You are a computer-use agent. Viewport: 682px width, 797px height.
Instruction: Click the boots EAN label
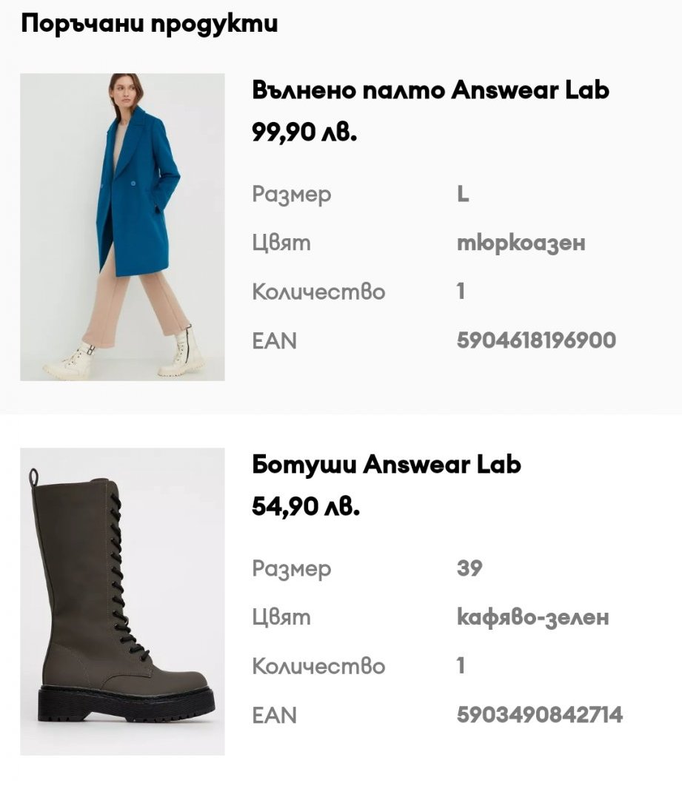(274, 715)
